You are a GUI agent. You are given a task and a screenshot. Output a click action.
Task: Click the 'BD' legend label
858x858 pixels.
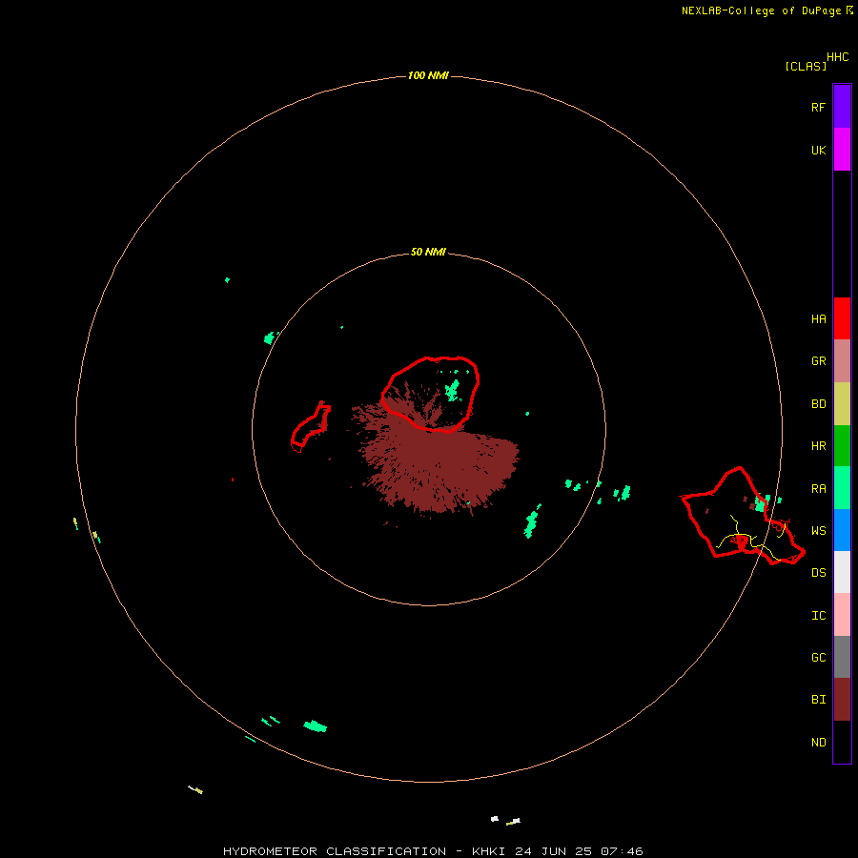pyautogui.click(x=818, y=404)
